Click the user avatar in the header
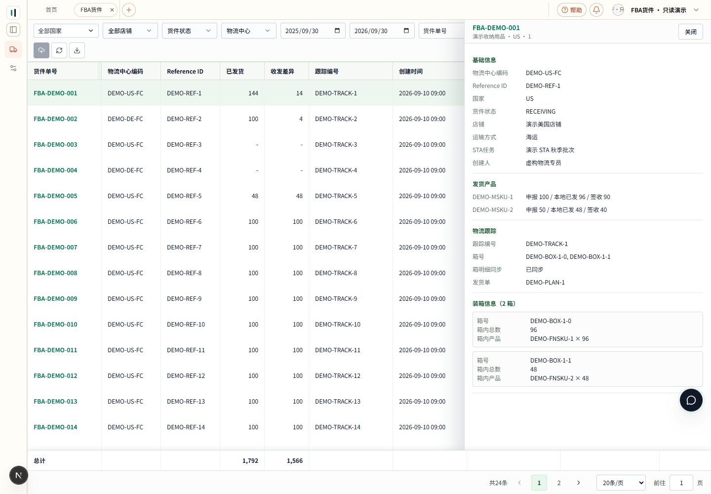Image resolution: width=711 pixels, height=494 pixels. click(x=618, y=10)
